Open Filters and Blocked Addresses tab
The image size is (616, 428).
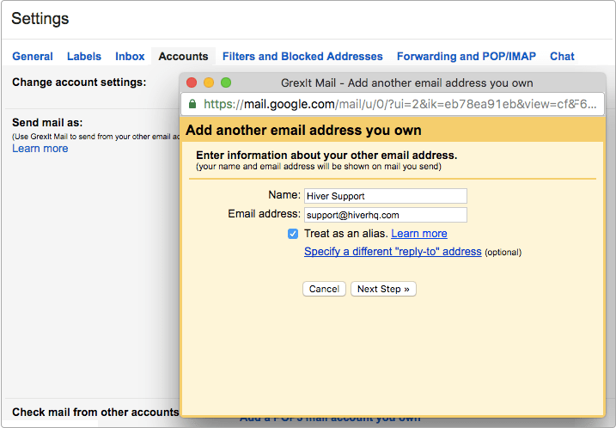point(302,56)
